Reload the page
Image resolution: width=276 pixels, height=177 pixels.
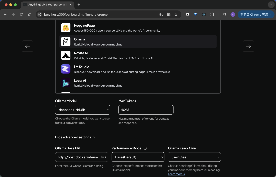tap(21, 14)
